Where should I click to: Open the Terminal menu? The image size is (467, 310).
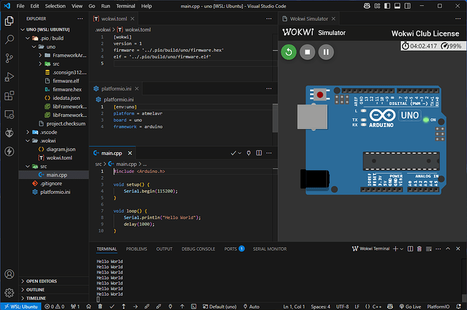pos(125,6)
